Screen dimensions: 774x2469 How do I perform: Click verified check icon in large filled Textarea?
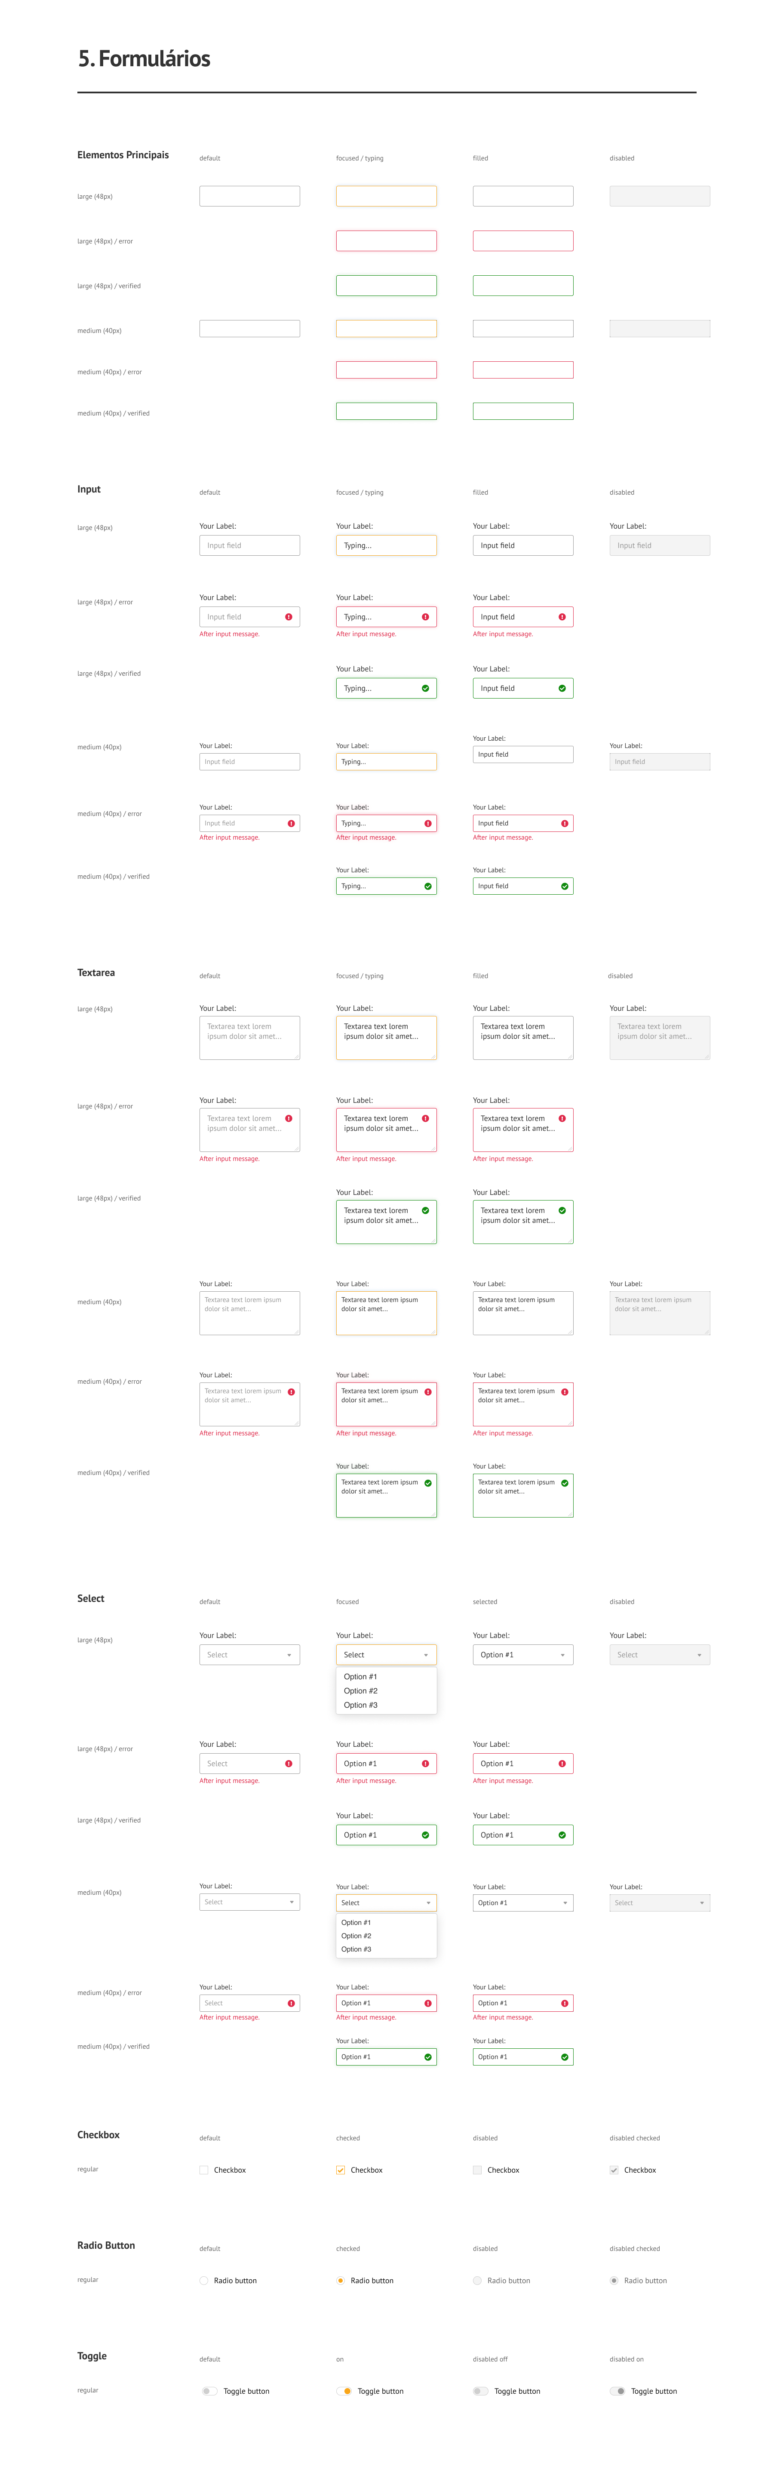[x=562, y=1210]
